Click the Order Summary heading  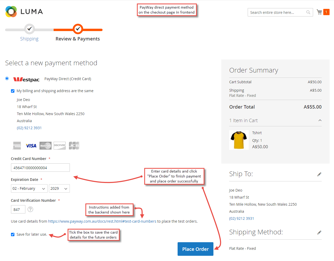pyautogui.click(x=254, y=70)
